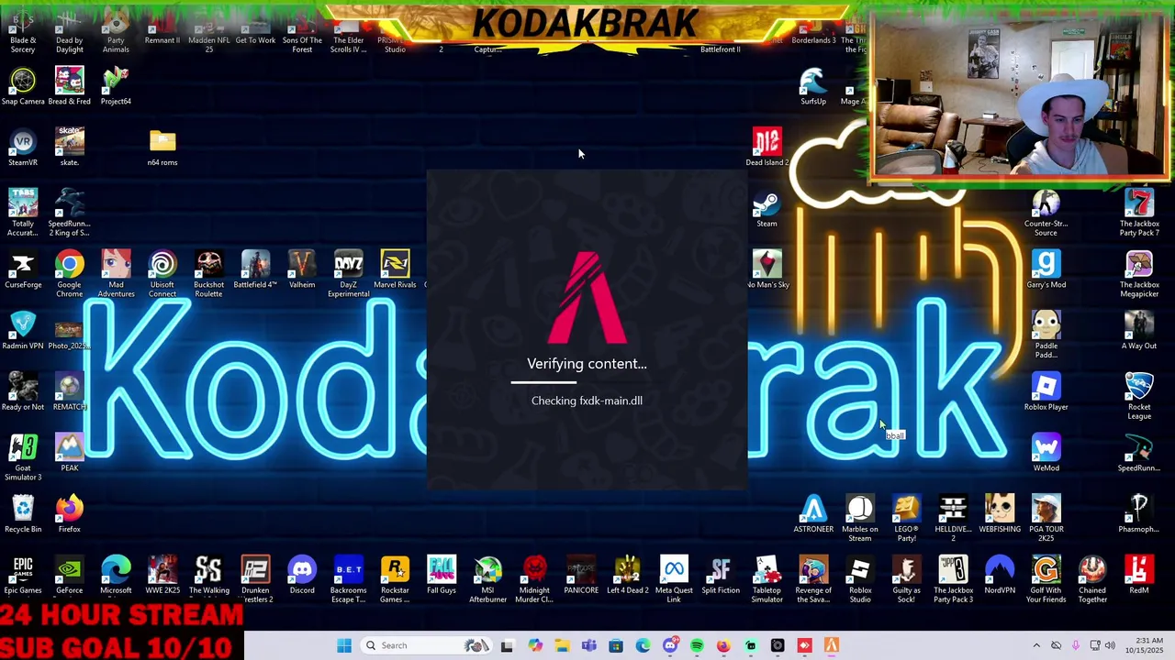1175x660 pixels.
Task: Open the n64 roms folder
Action: [162, 148]
